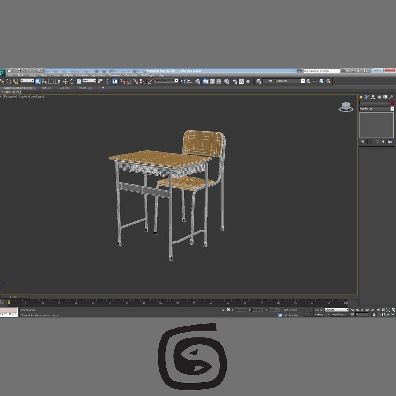Open the Material Editor icon
This screenshot has width=396, height=396.
(227, 81)
